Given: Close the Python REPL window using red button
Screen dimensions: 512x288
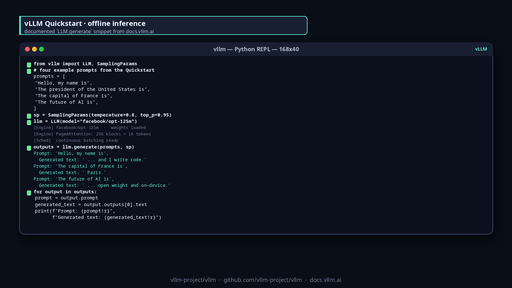Looking at the screenshot, I should (28, 49).
